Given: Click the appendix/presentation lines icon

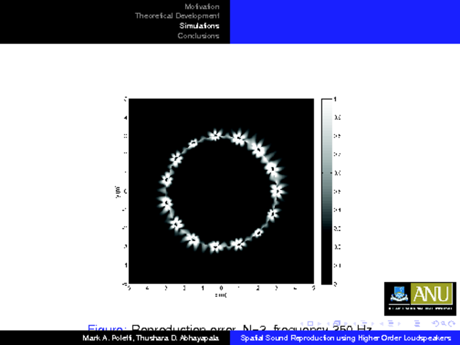Looking at the screenshot, I should 417,323.
